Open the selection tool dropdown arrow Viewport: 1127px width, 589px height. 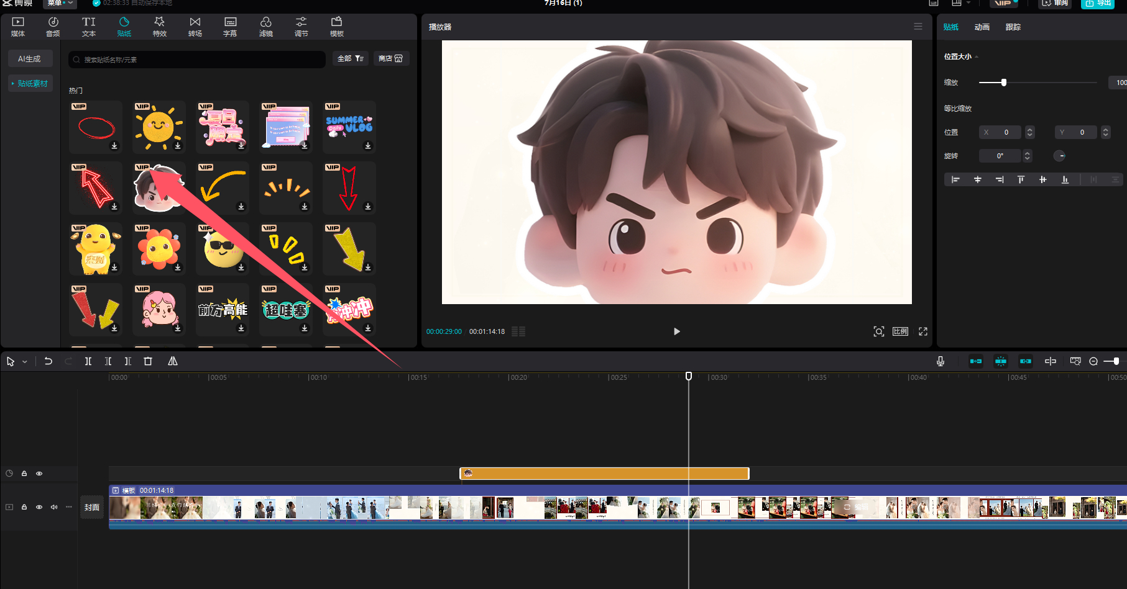pyautogui.click(x=25, y=362)
